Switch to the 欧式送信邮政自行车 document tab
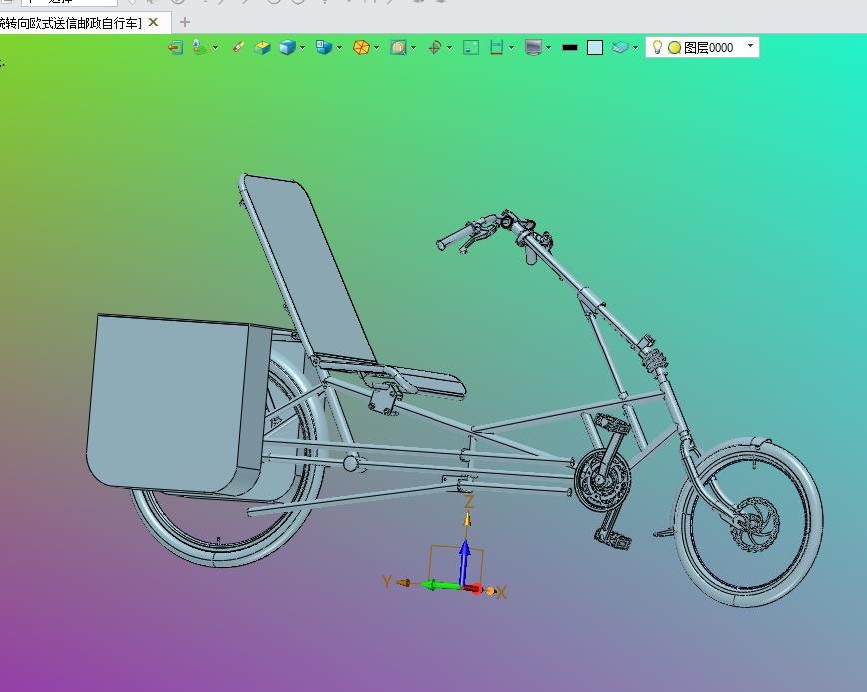This screenshot has width=867, height=692. 71,23
